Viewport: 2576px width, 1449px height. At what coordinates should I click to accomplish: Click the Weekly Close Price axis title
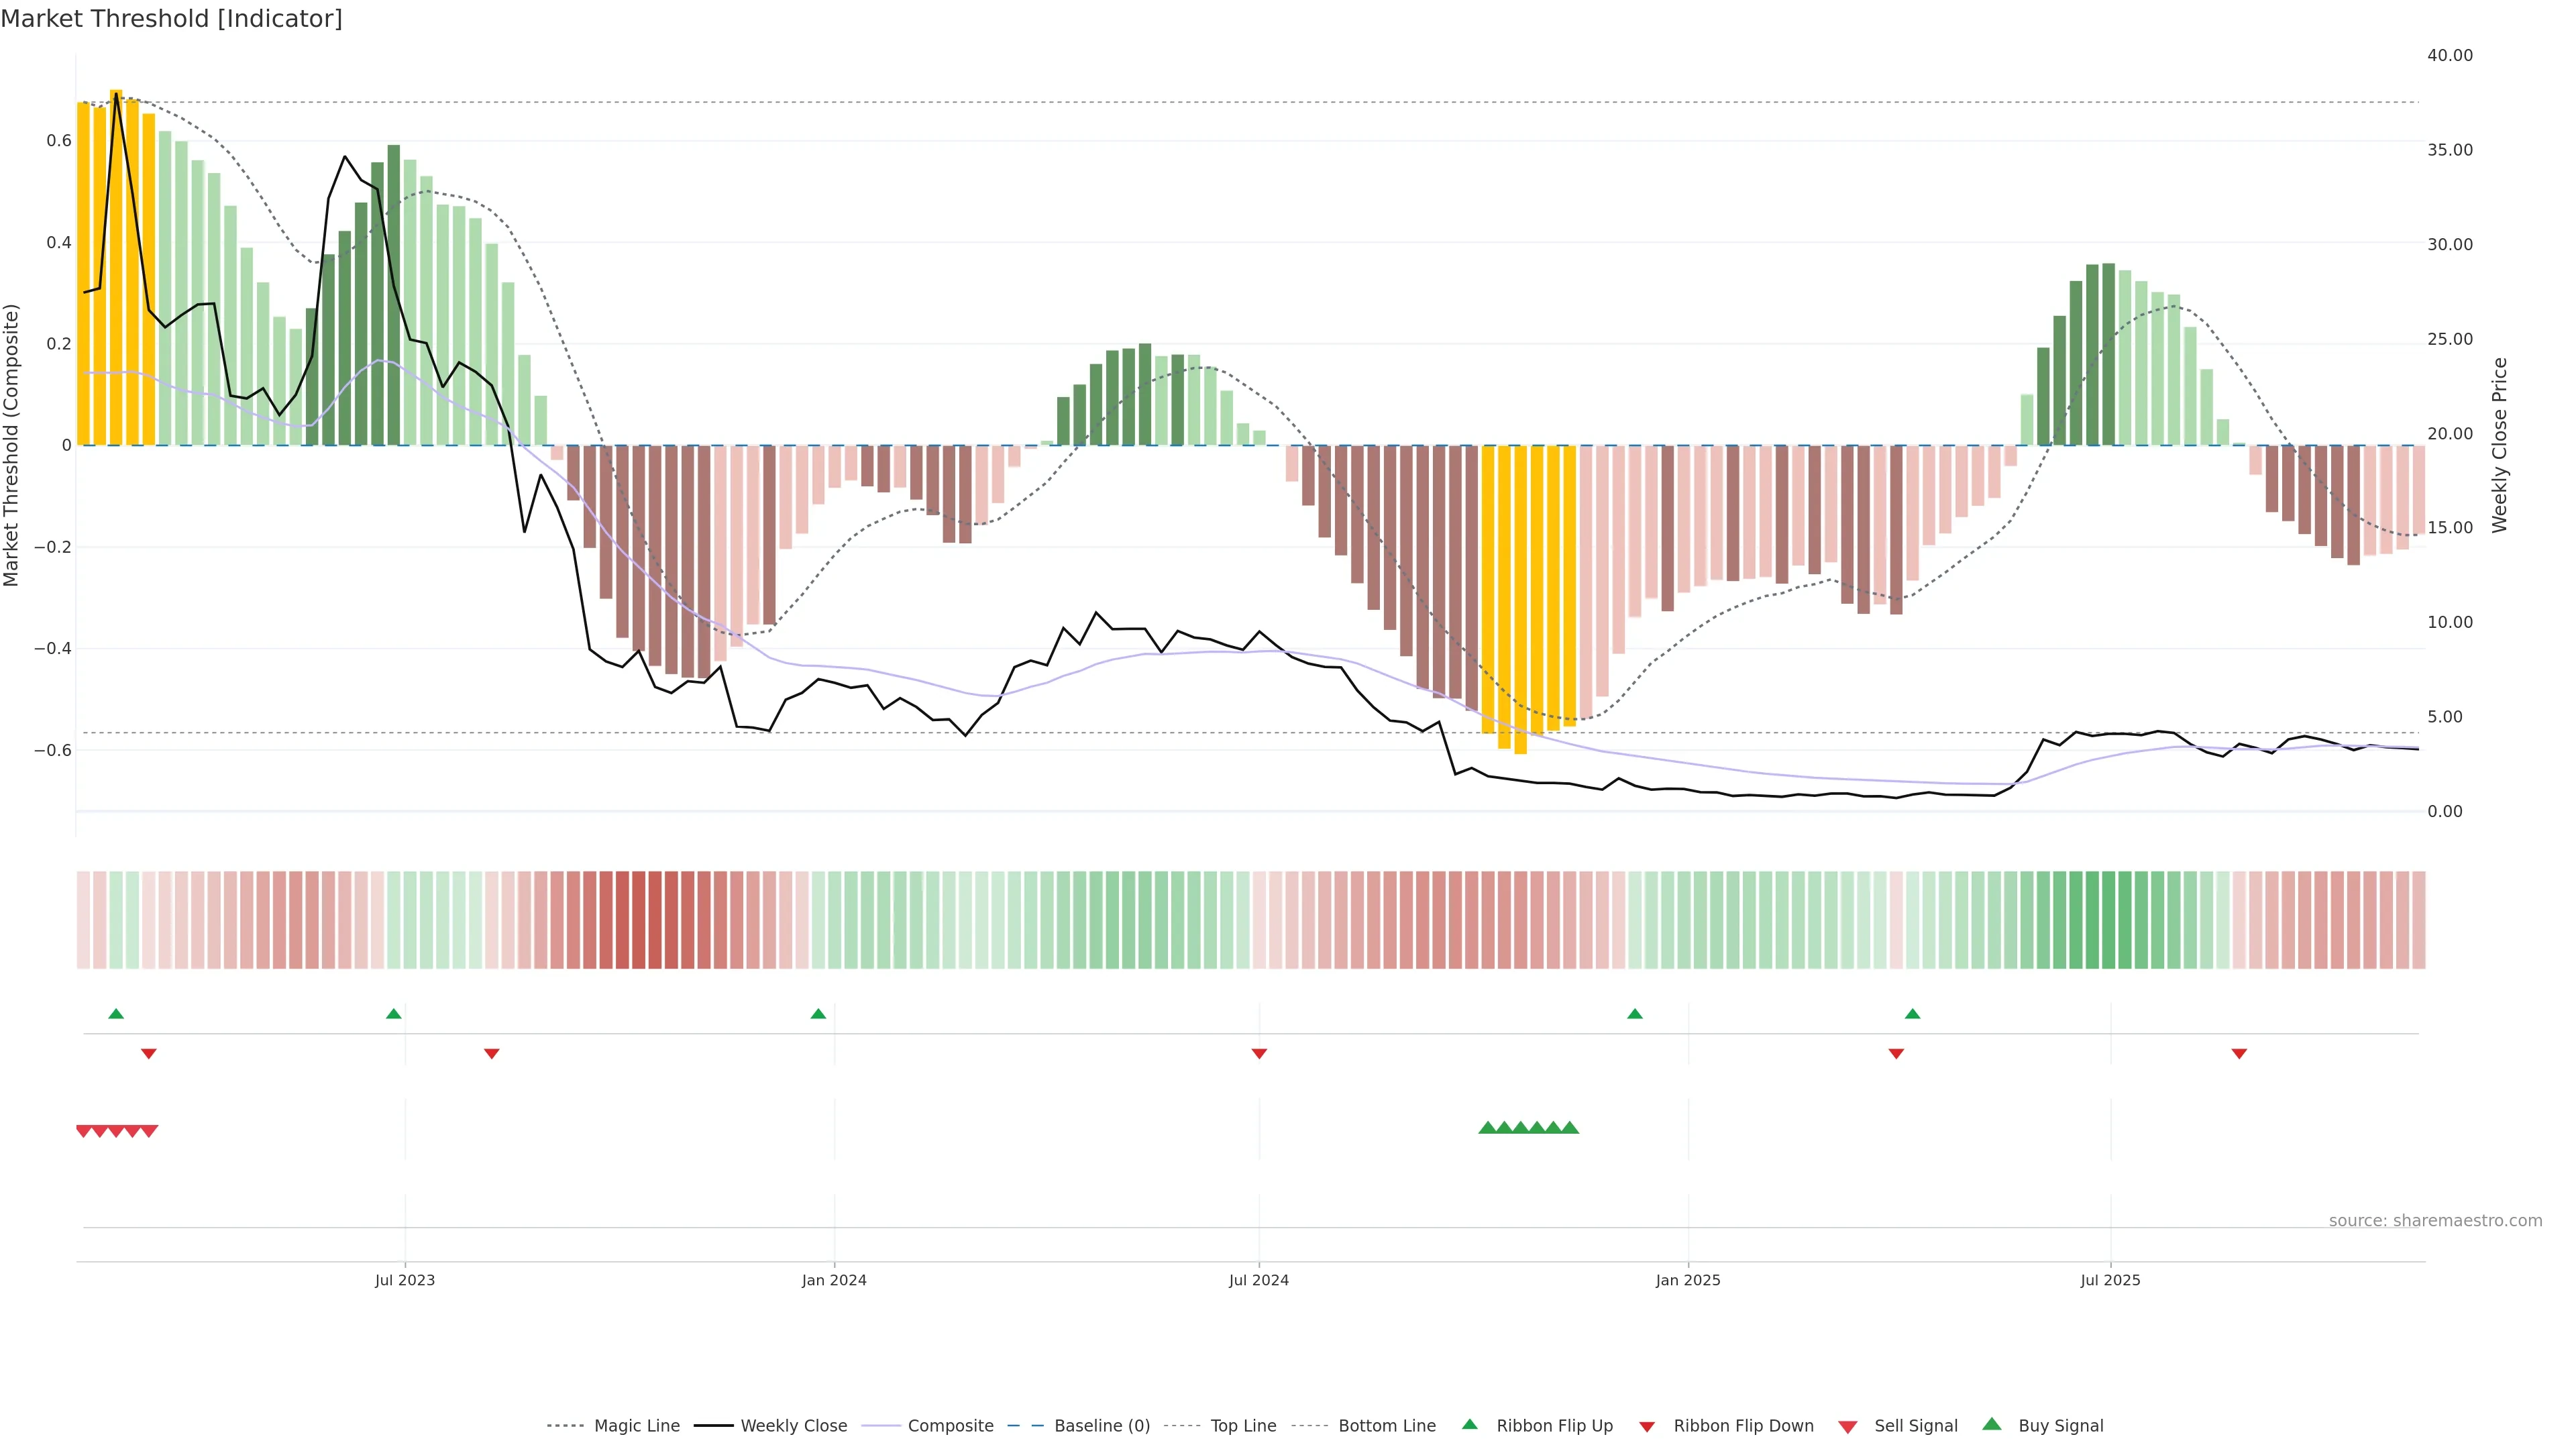(2500, 445)
